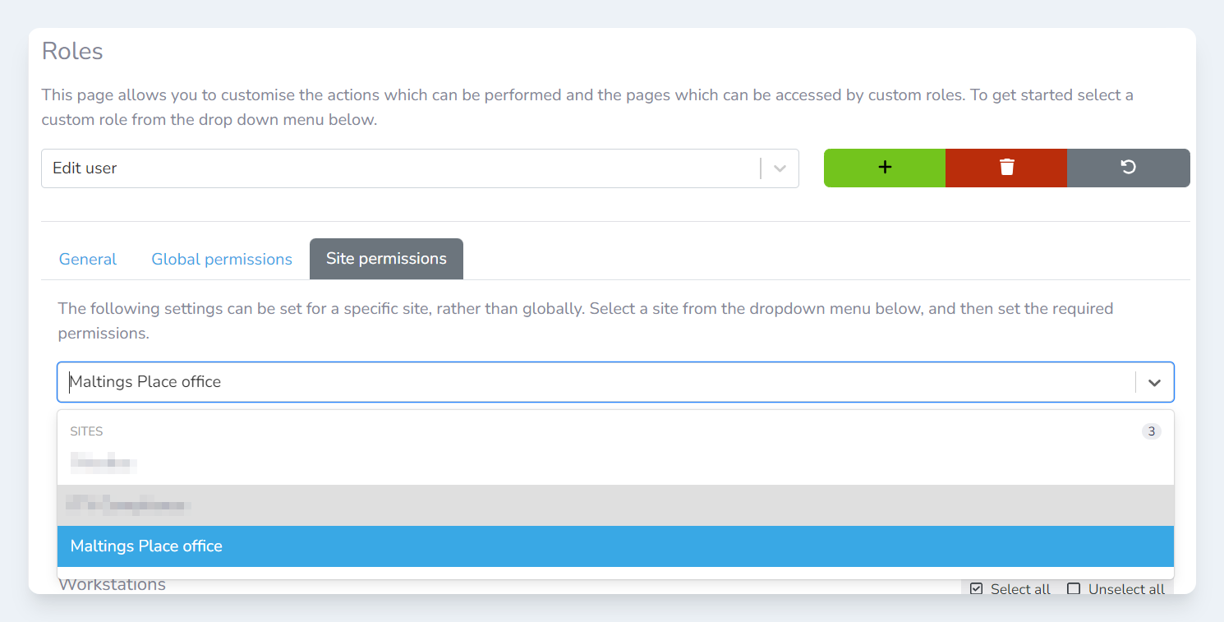The width and height of the screenshot is (1224, 622).
Task: Click the SITES group header label
Action: coord(86,431)
